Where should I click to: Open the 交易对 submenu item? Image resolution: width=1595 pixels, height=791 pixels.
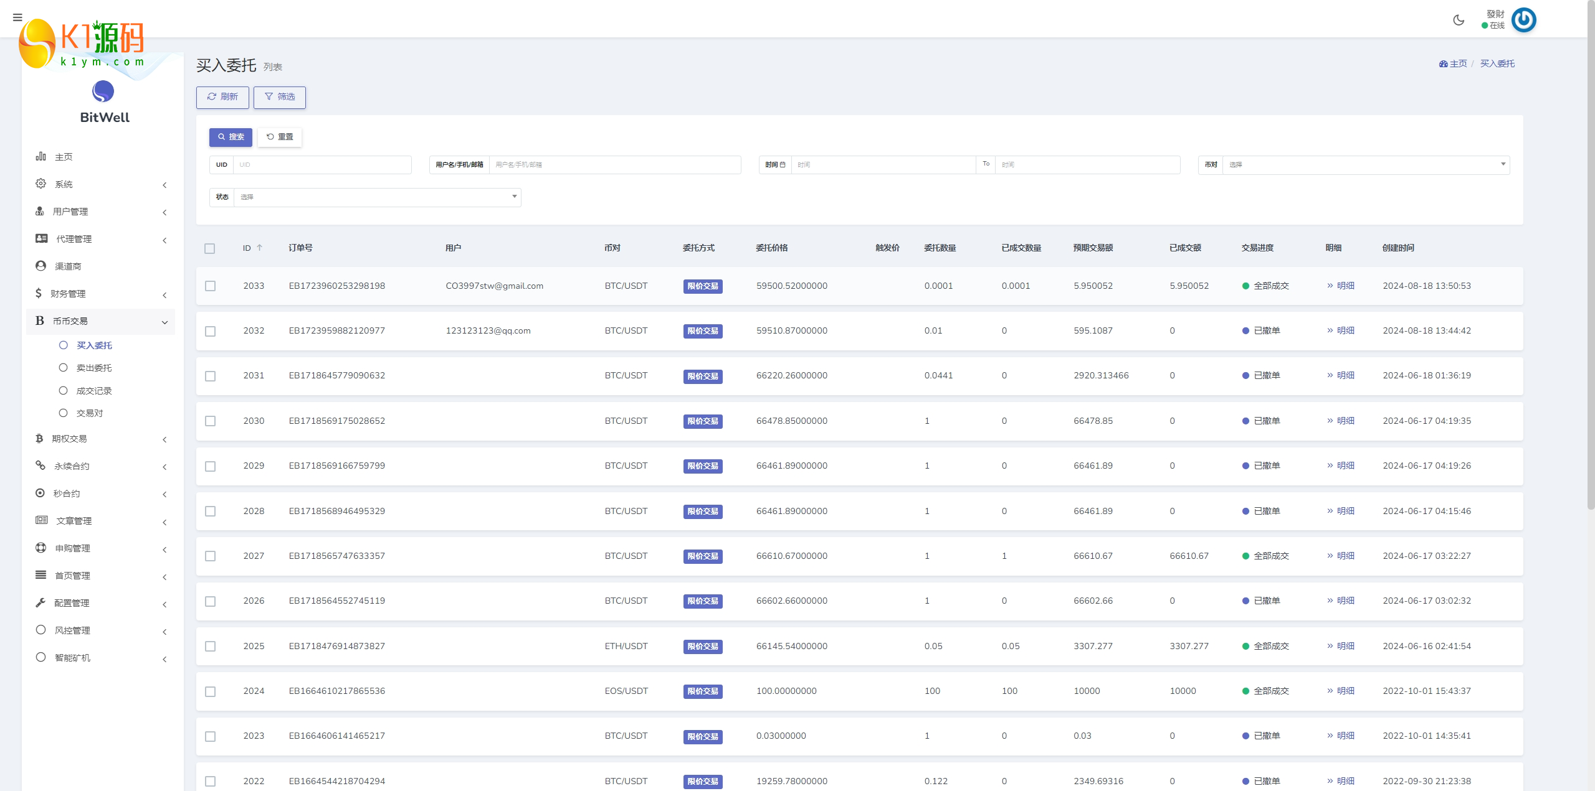pos(90,413)
